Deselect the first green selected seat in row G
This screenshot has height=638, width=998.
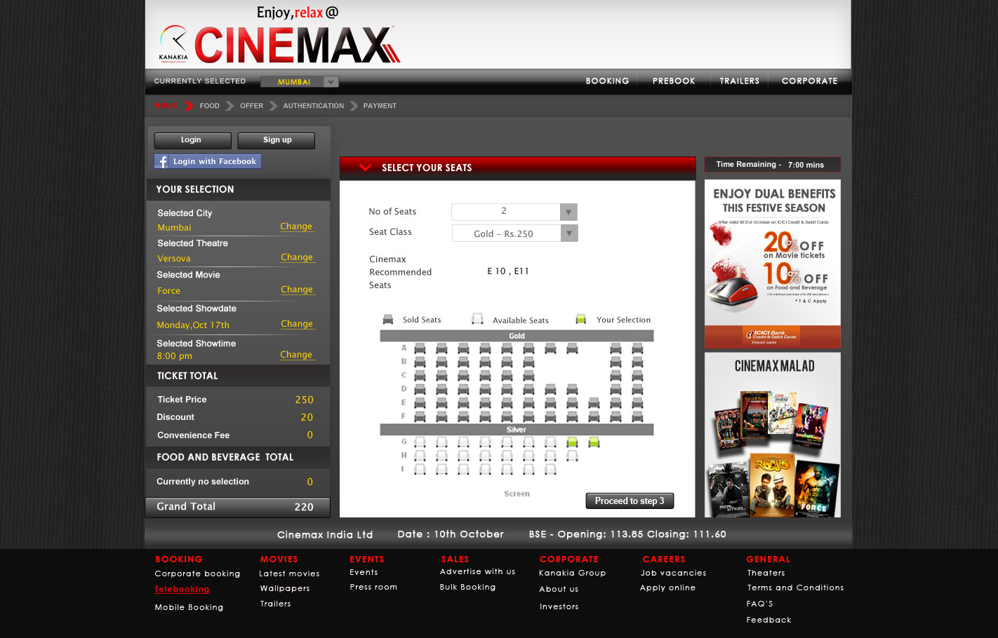tap(572, 442)
